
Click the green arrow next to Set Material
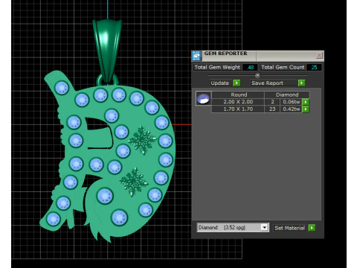[312, 228]
